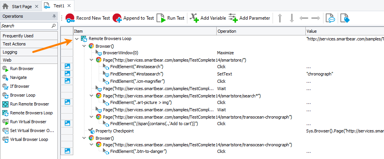
Task: Click the Maximize operation cell
Action: coord(225,53)
